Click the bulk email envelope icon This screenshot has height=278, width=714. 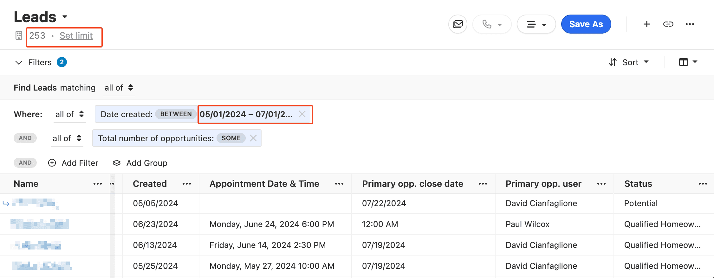tap(458, 24)
